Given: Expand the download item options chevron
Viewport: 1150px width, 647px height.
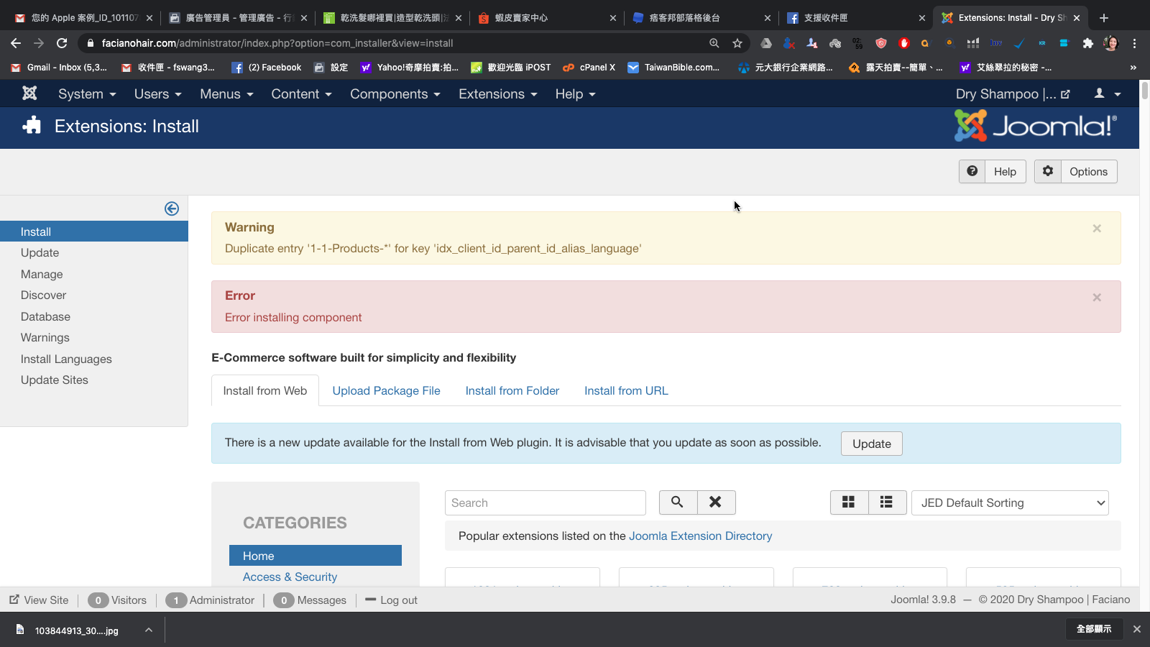Looking at the screenshot, I should pos(148,630).
